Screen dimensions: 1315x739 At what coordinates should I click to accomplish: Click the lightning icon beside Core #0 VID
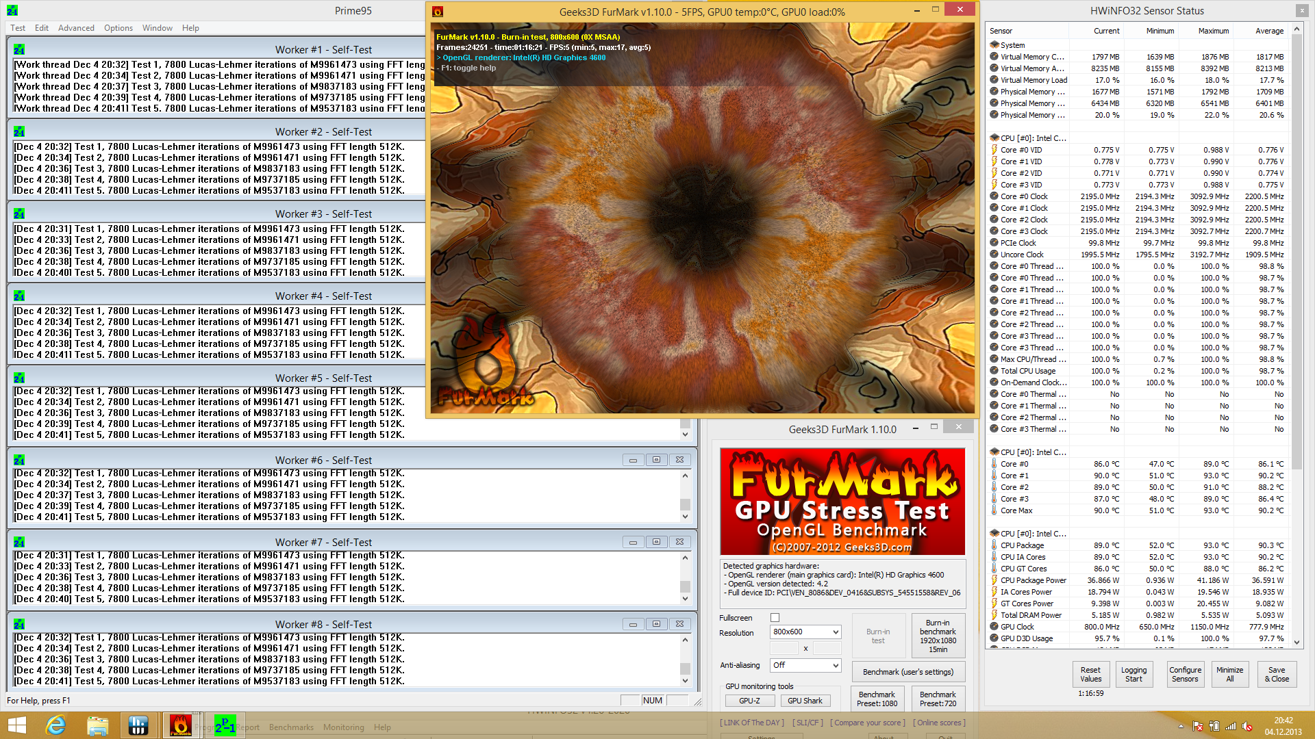click(x=994, y=150)
